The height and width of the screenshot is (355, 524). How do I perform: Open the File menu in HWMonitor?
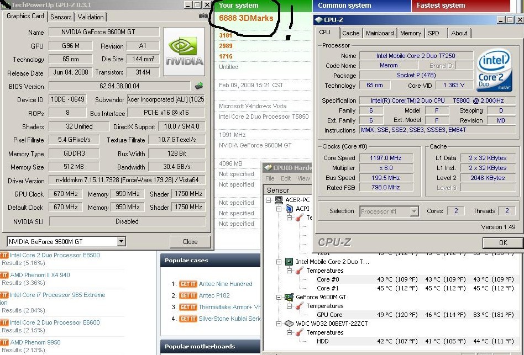tap(270, 178)
